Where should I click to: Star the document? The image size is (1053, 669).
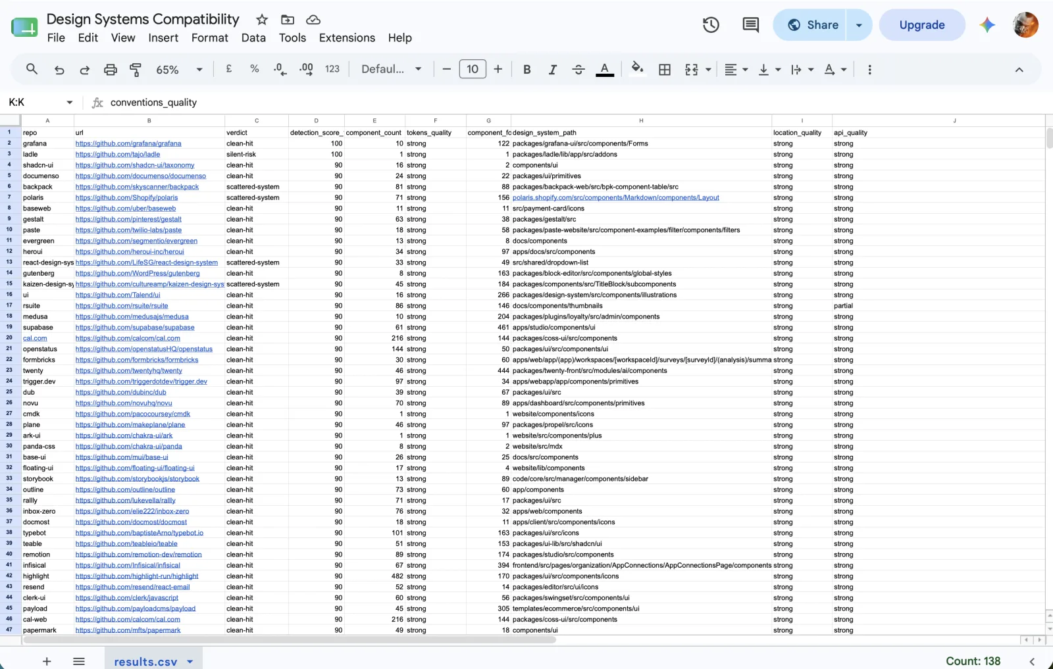pyautogui.click(x=262, y=20)
